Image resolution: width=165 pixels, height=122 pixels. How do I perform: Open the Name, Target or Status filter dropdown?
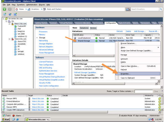[133, 91]
